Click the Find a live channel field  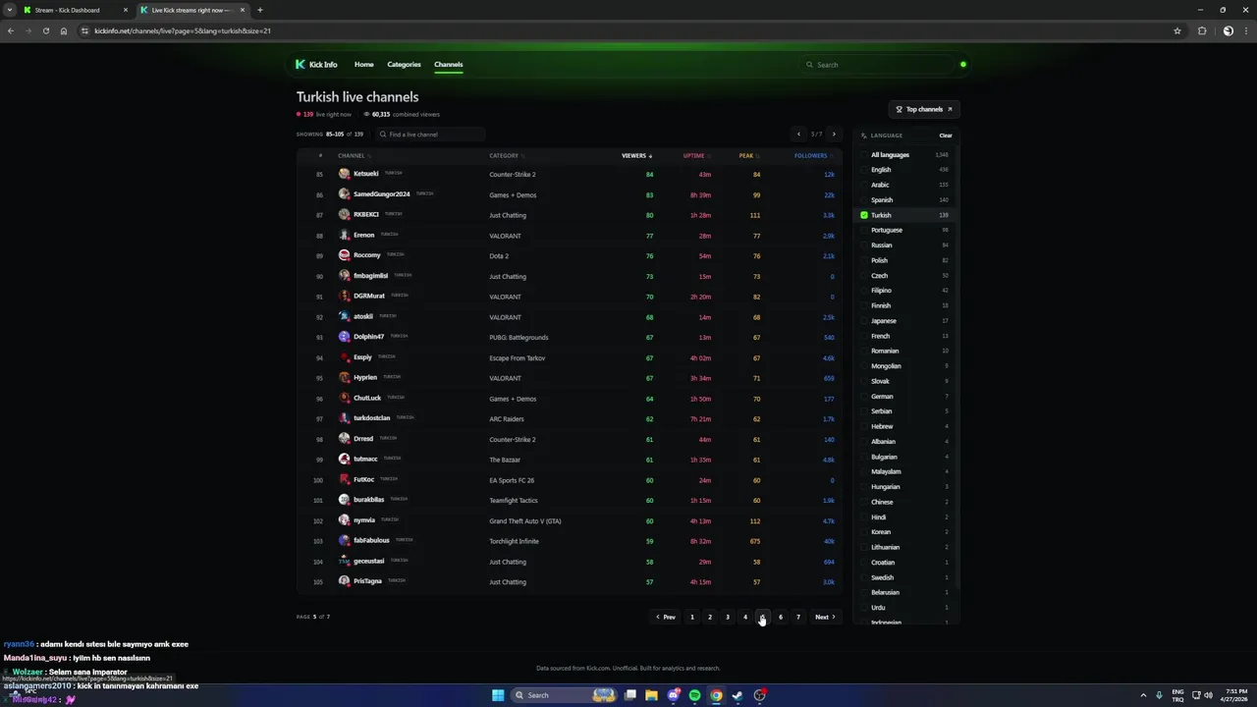tap(430, 135)
